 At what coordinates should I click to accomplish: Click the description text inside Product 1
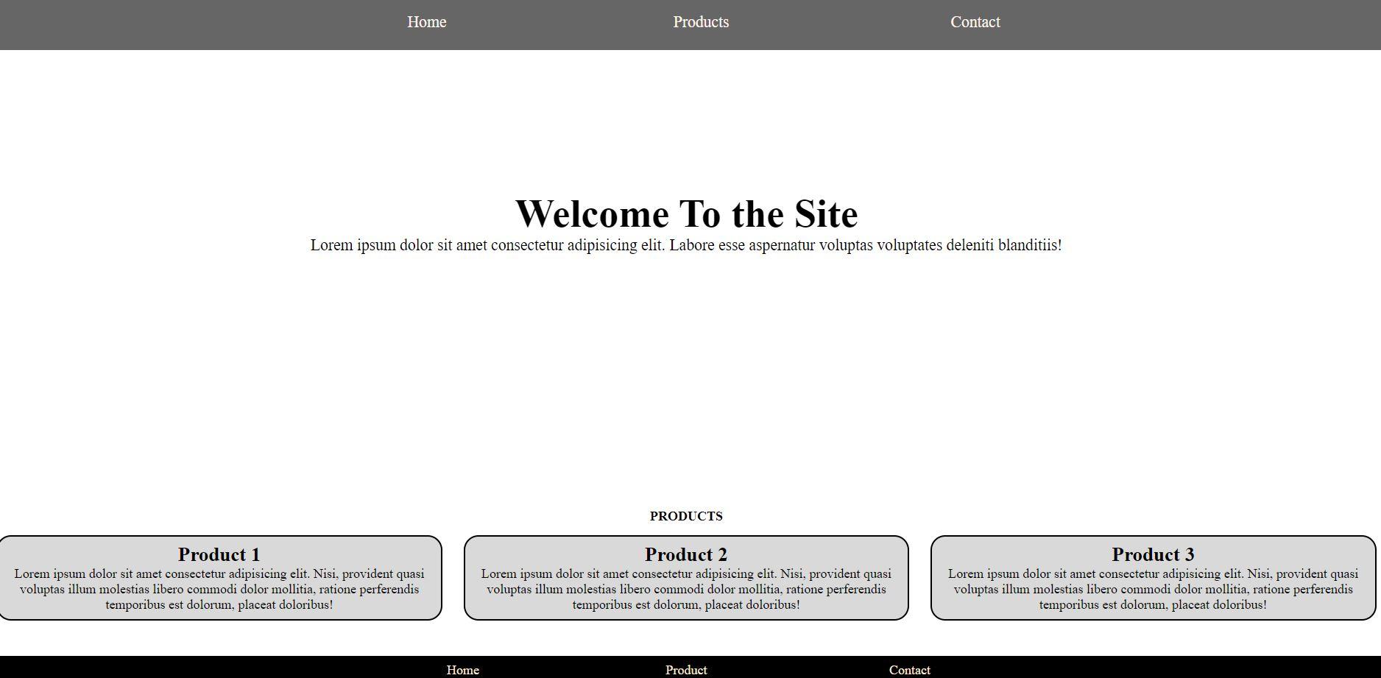coord(219,589)
